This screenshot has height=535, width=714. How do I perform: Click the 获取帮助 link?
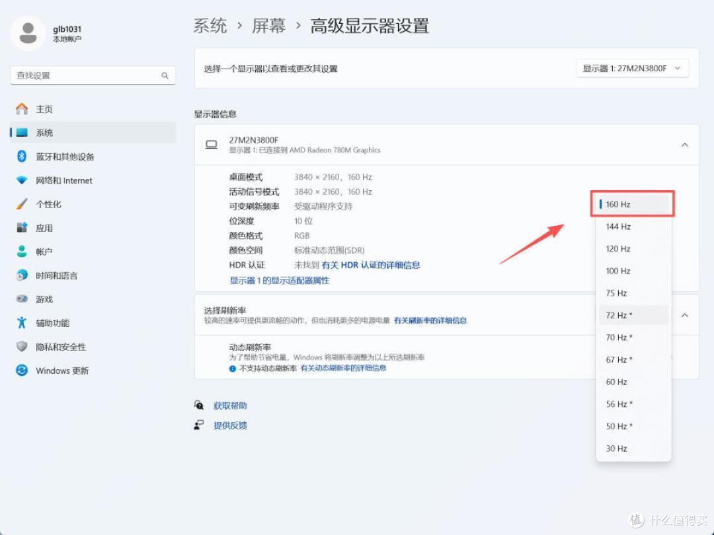click(230, 406)
